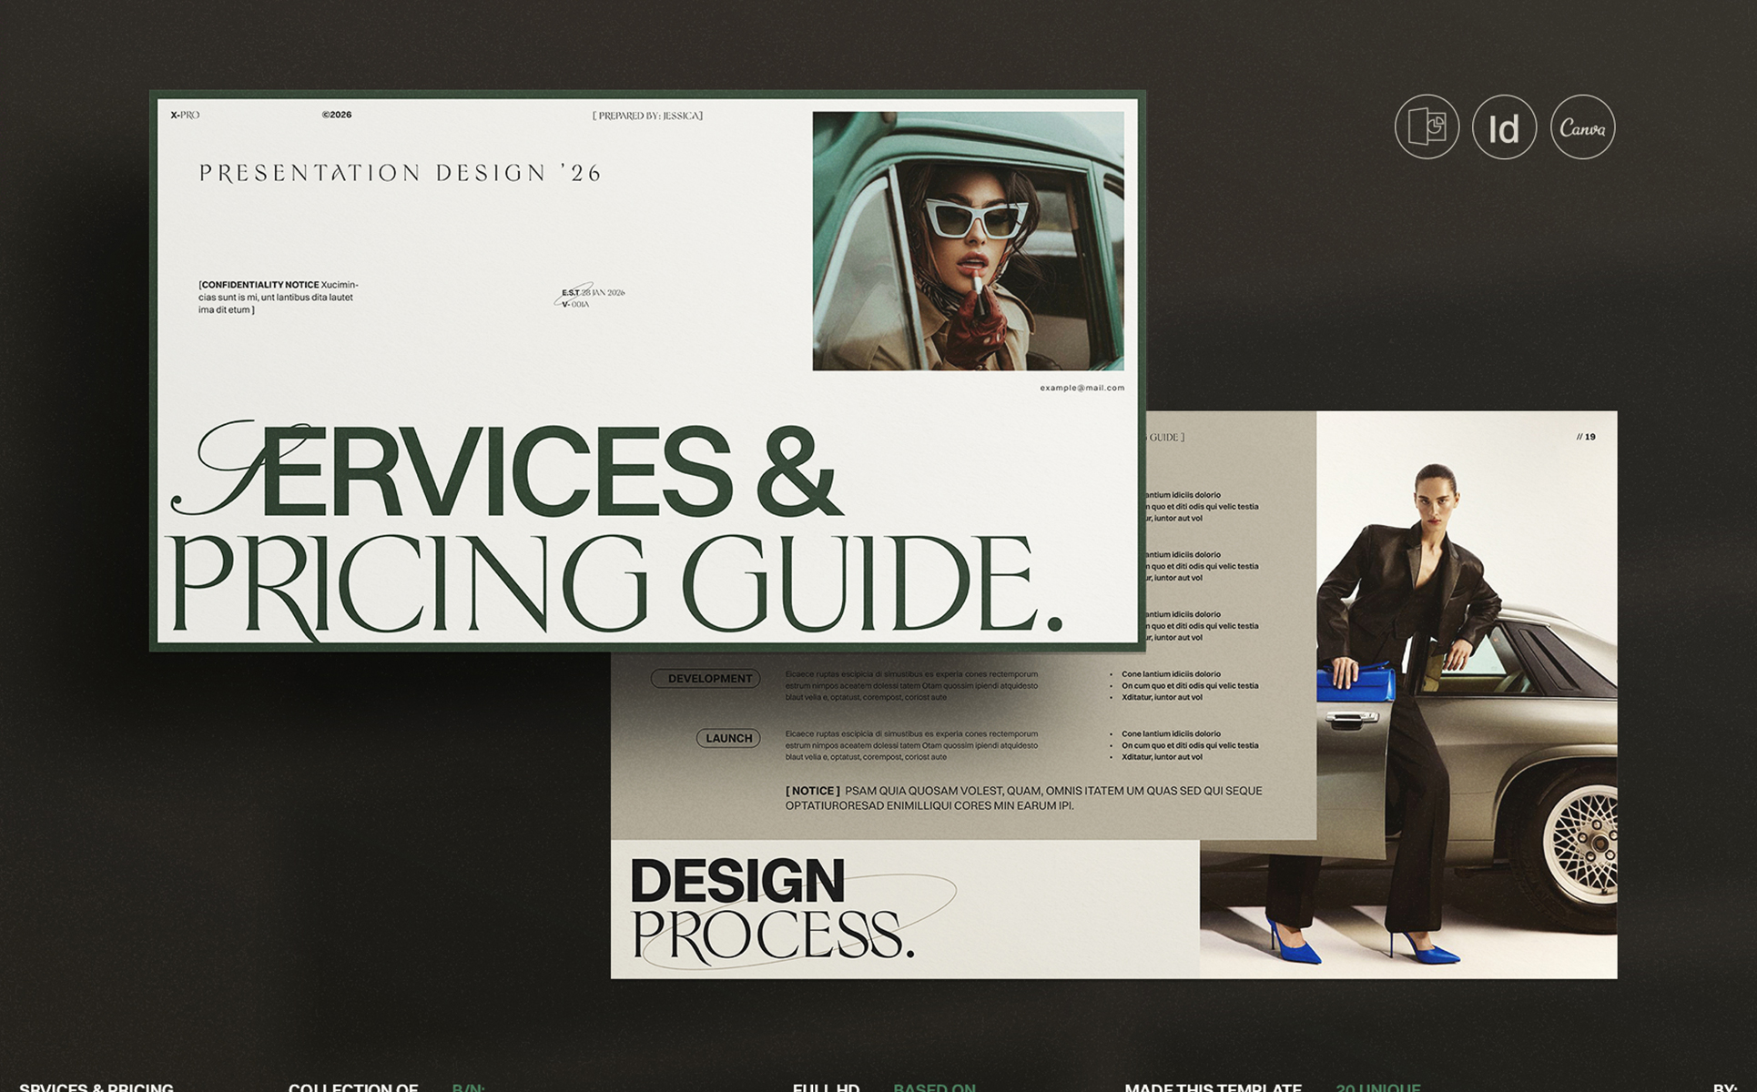Select the LAUNCH pill label
This screenshot has width=1757, height=1092.
tap(728, 738)
